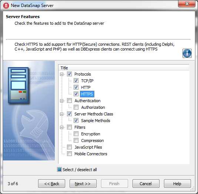Click the 'Server Features' heading
Screen dimensions: 198x194
[23, 17]
